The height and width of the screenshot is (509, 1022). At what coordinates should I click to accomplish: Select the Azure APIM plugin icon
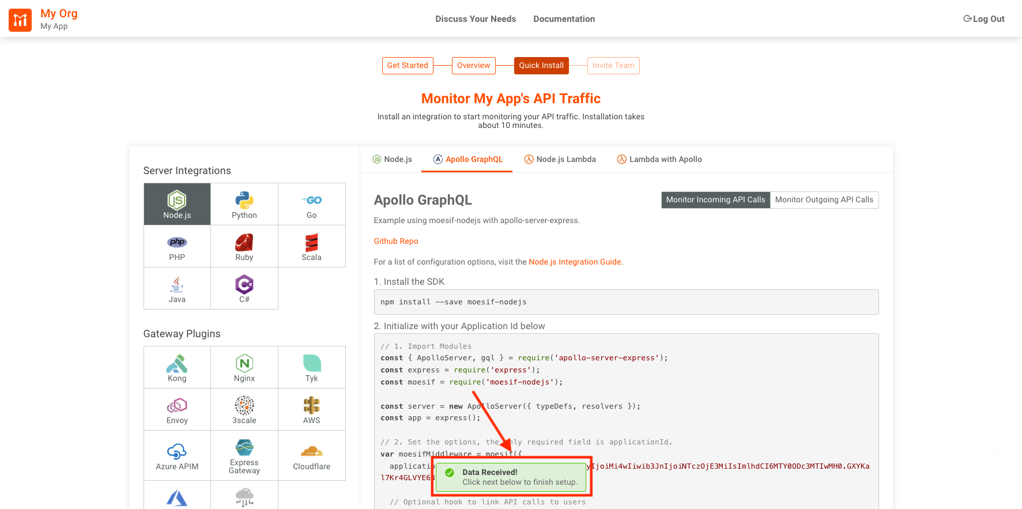point(177,456)
